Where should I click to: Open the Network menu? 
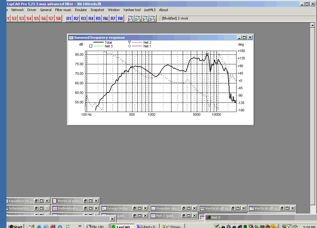18,10
